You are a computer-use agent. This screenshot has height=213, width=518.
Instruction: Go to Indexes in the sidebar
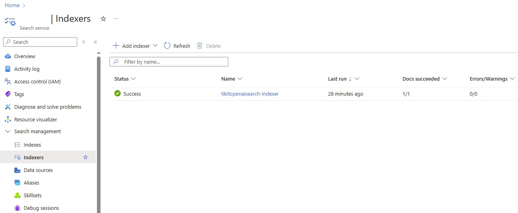(x=32, y=145)
